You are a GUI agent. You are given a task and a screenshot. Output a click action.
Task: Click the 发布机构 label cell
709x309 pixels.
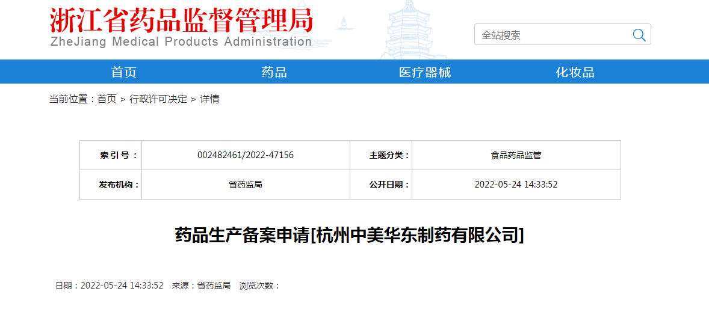pos(111,185)
